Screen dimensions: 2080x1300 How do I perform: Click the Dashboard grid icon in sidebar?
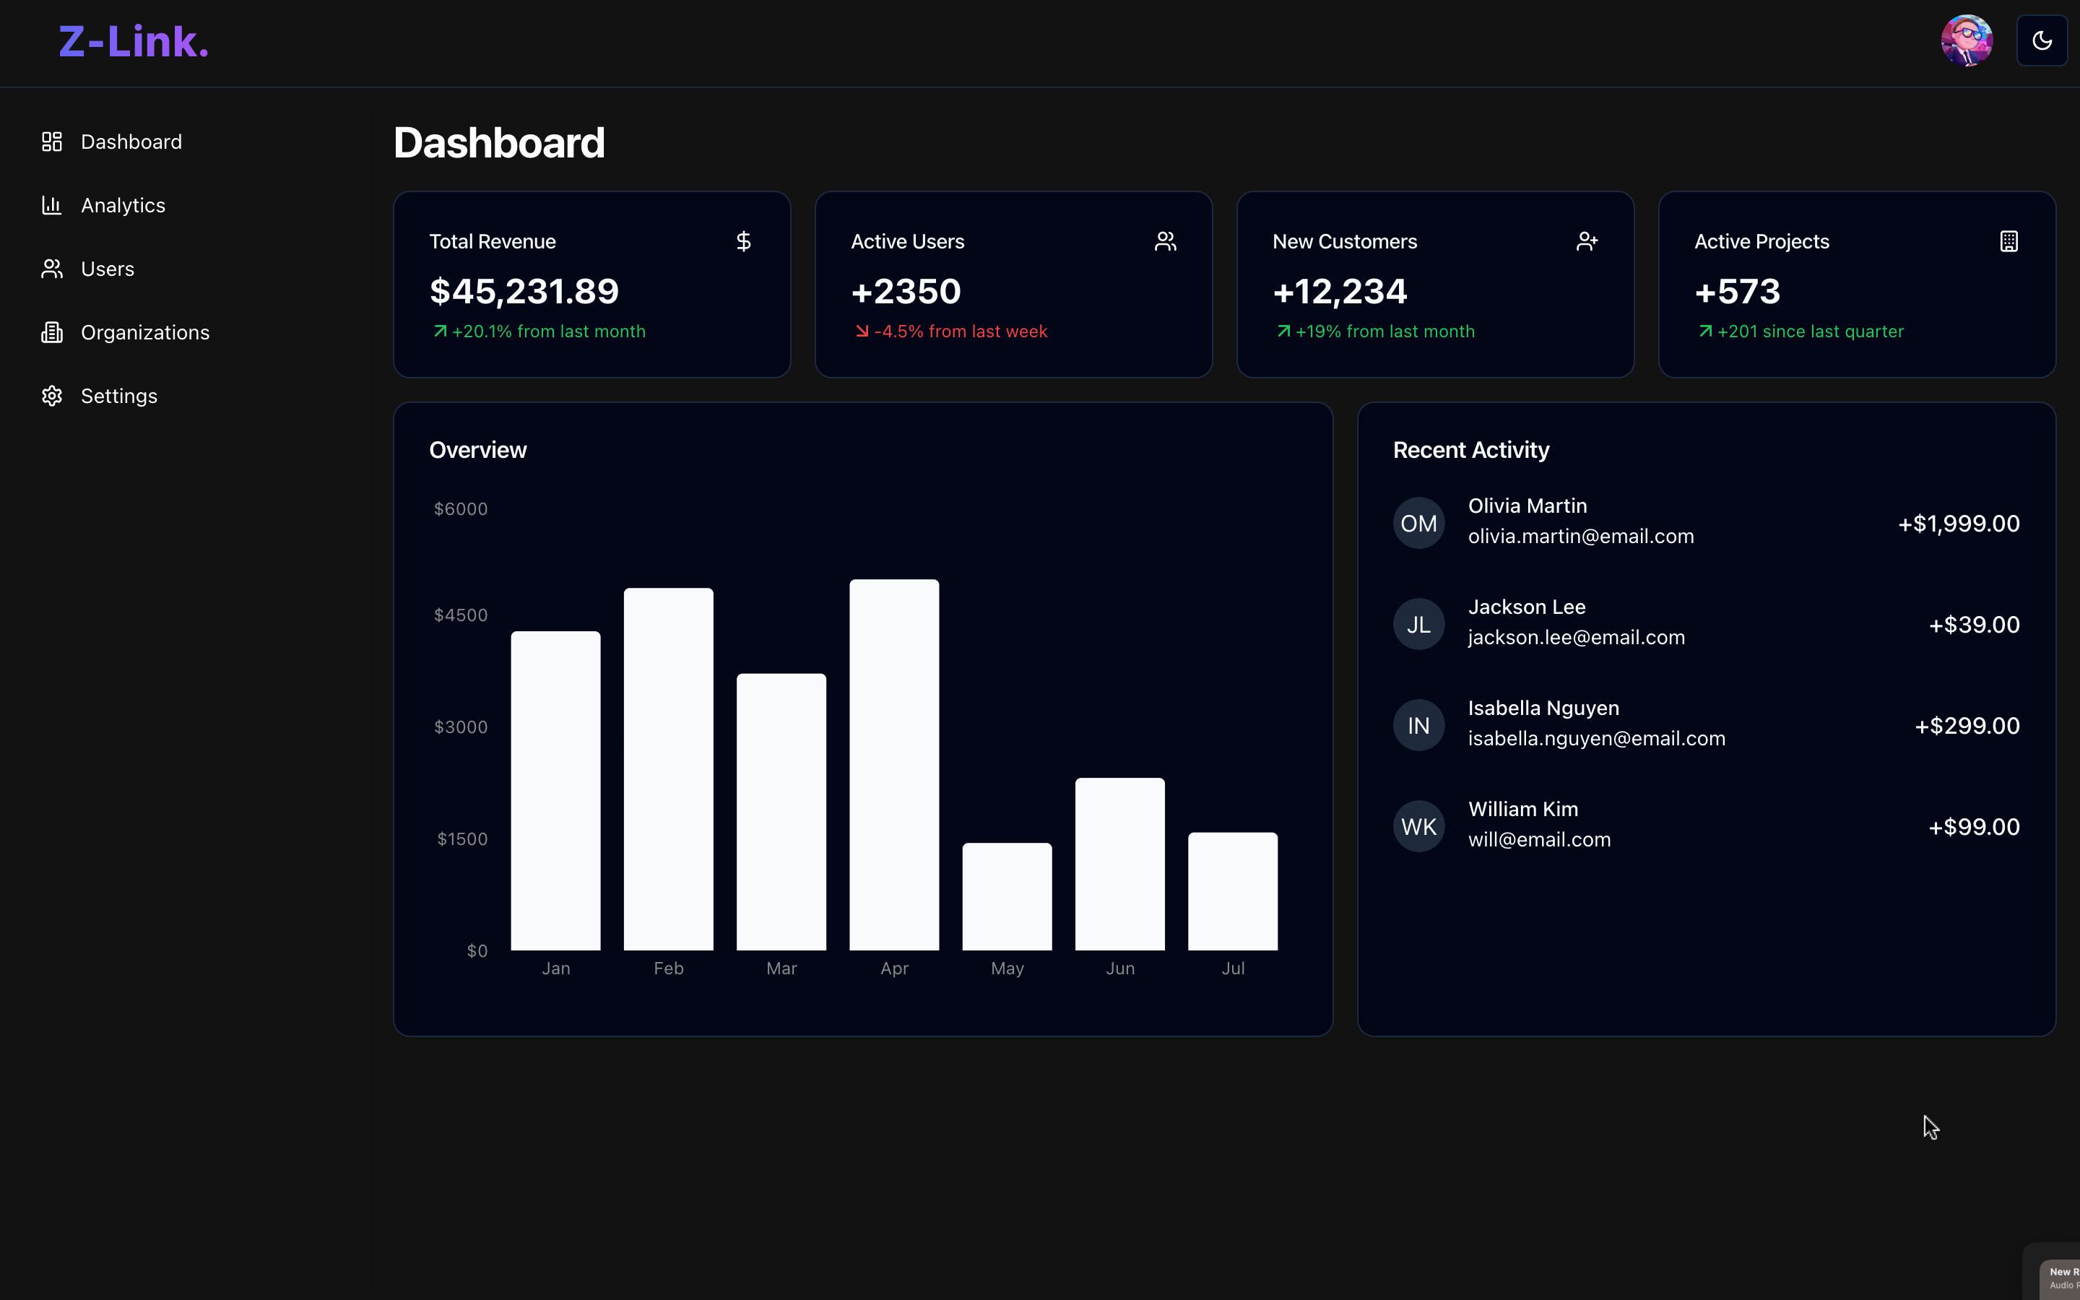click(x=51, y=142)
